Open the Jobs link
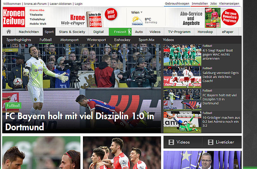Viewport: 257px width, 169px height. (213, 3)
